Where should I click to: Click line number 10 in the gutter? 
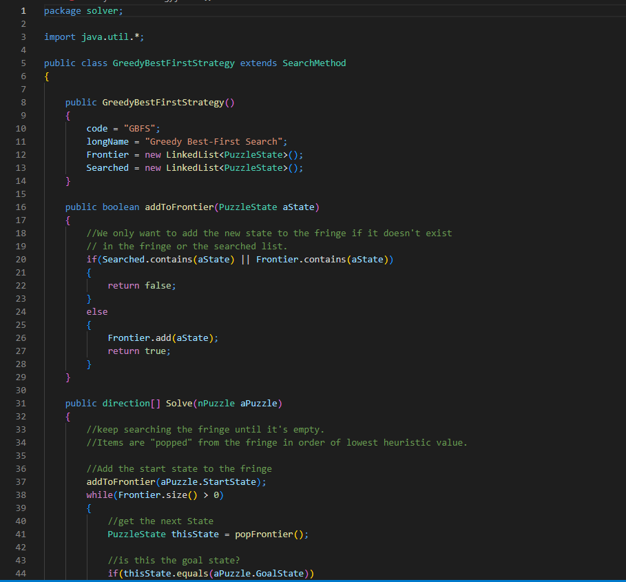coord(21,128)
